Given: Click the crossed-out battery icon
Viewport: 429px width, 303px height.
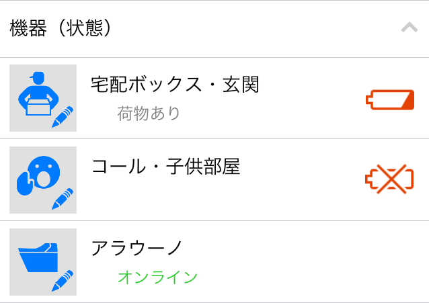Looking at the screenshot, I should tap(390, 179).
